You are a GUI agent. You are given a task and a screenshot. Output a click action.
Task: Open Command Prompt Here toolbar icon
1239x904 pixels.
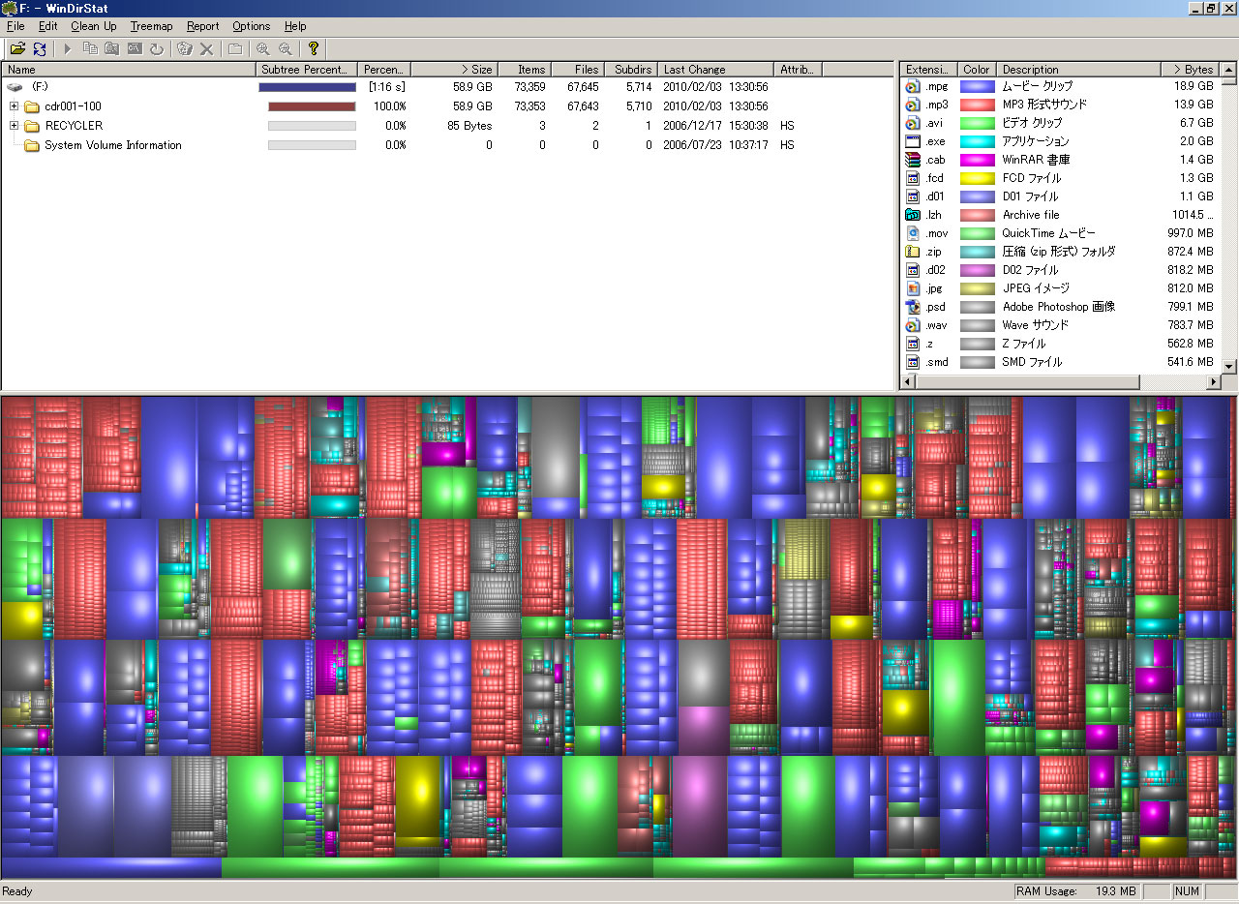click(135, 48)
